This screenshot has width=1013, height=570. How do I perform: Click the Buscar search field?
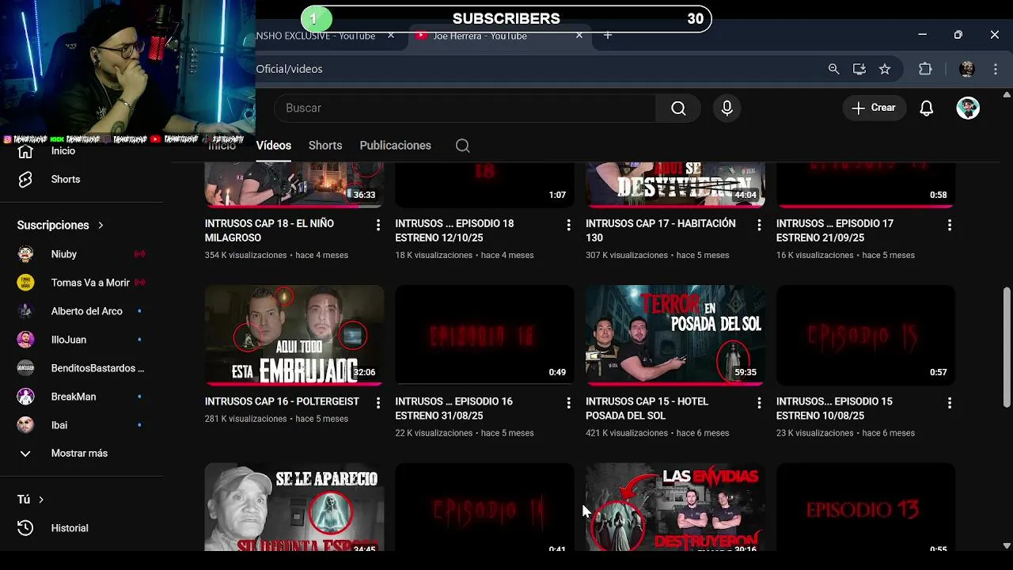pos(465,108)
